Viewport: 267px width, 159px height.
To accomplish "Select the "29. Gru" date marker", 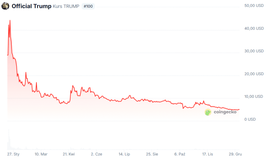I will coord(235,154).
